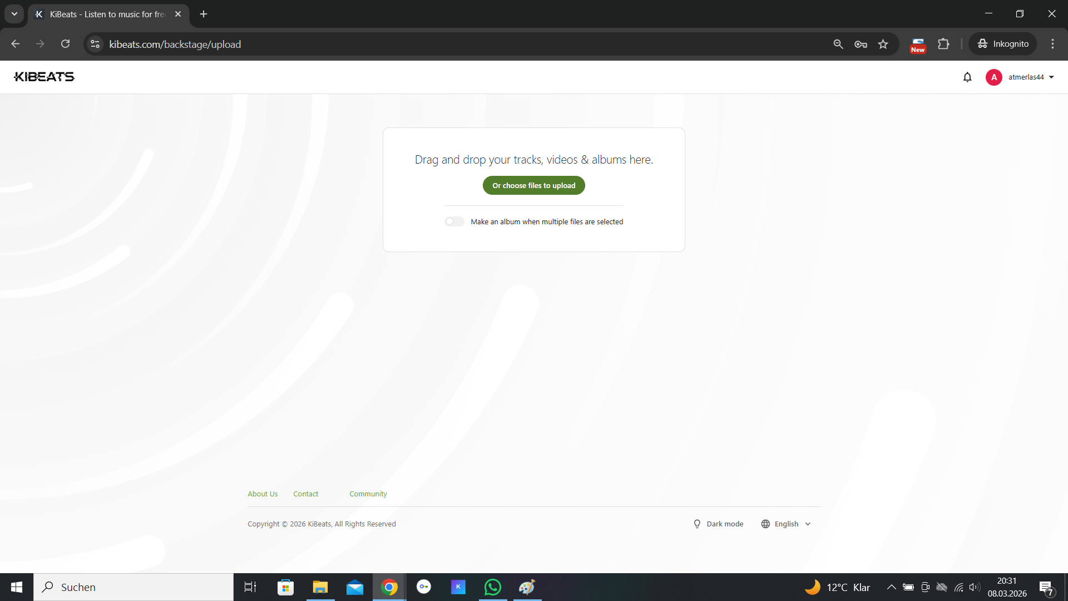Open the browser extensions puzzle icon

point(943,44)
